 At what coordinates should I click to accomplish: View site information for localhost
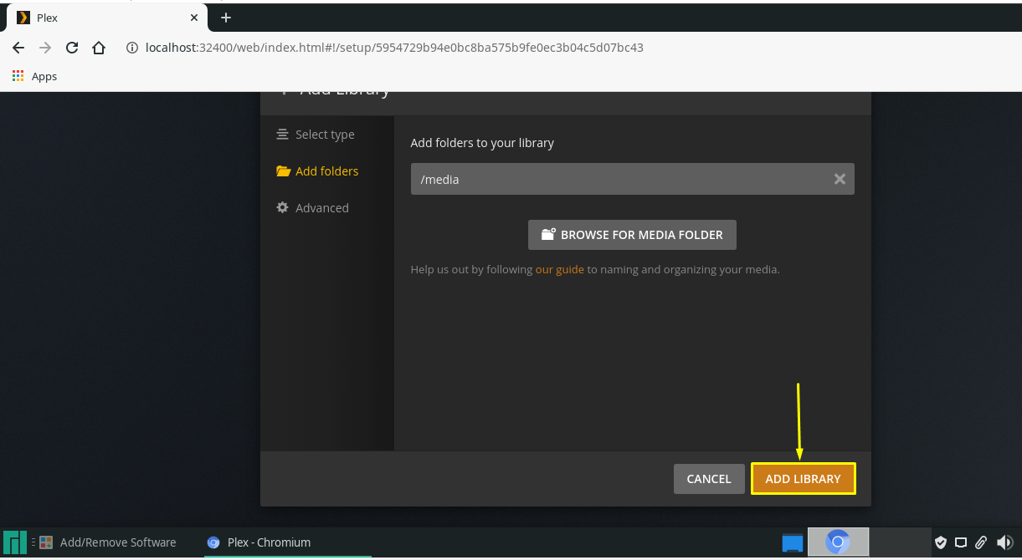tap(131, 48)
